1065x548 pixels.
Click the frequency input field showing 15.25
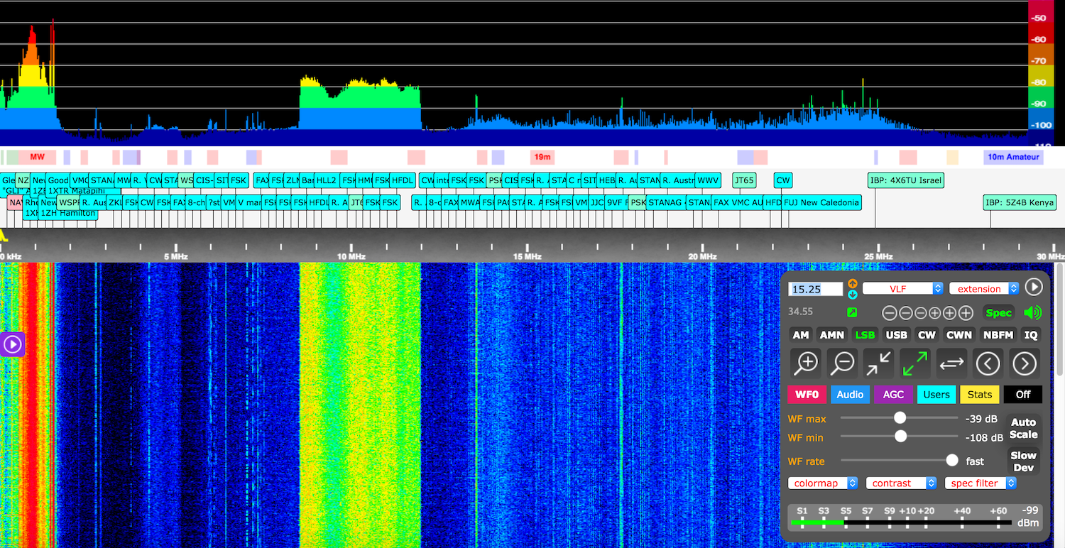tap(815, 289)
